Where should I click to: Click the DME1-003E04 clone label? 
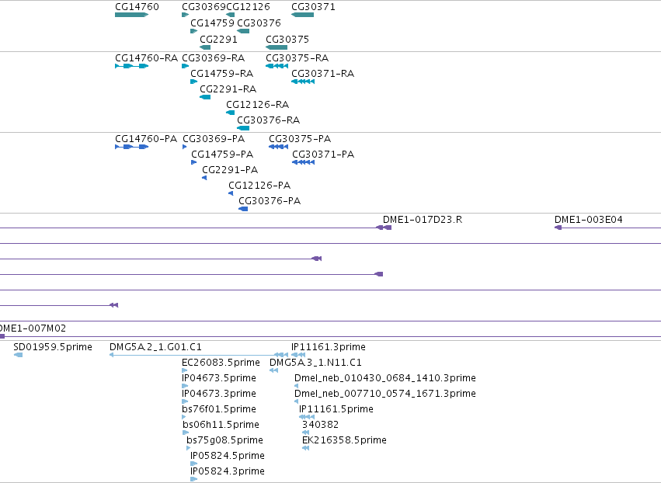pyautogui.click(x=588, y=220)
